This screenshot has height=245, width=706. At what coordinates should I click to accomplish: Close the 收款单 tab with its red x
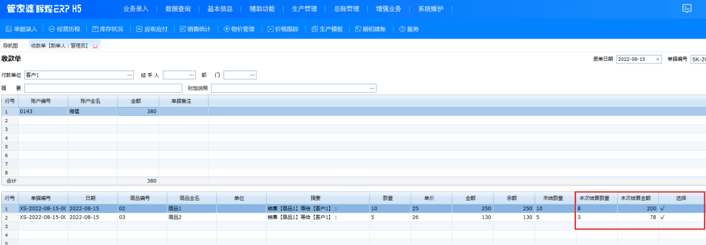coord(95,46)
